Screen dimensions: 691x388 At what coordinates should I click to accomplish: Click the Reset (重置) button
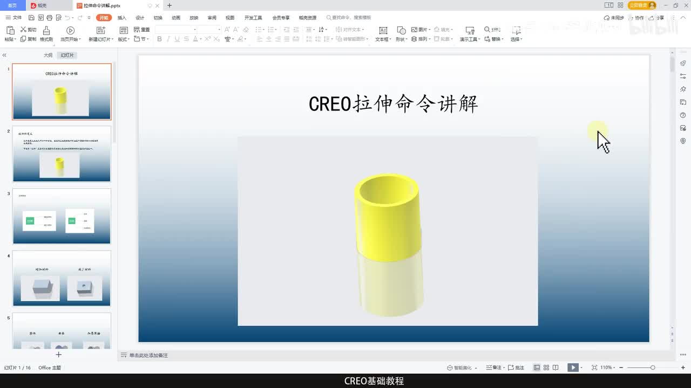[x=142, y=30]
